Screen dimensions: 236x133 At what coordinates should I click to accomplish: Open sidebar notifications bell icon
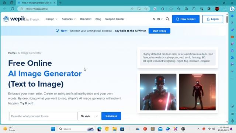[232, 16]
